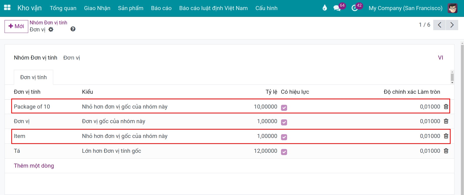Open the user avatar menu
Image resolution: width=464 pixels, height=195 pixels.
(x=453, y=8)
